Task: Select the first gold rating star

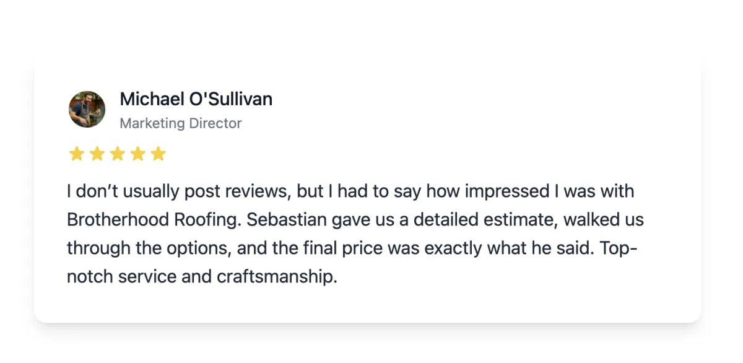Action: 76,154
